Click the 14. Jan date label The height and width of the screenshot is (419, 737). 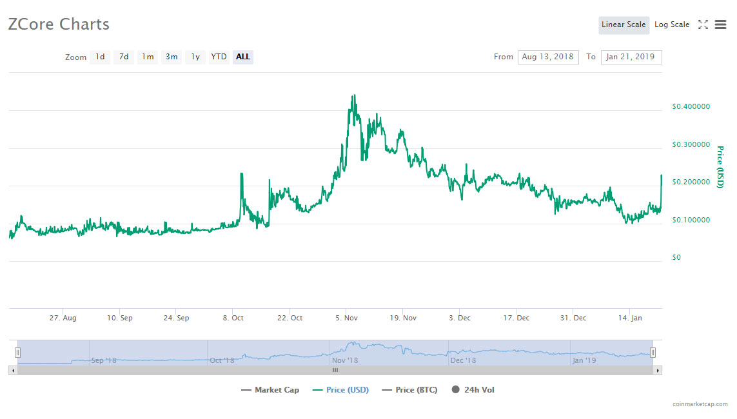click(x=630, y=318)
